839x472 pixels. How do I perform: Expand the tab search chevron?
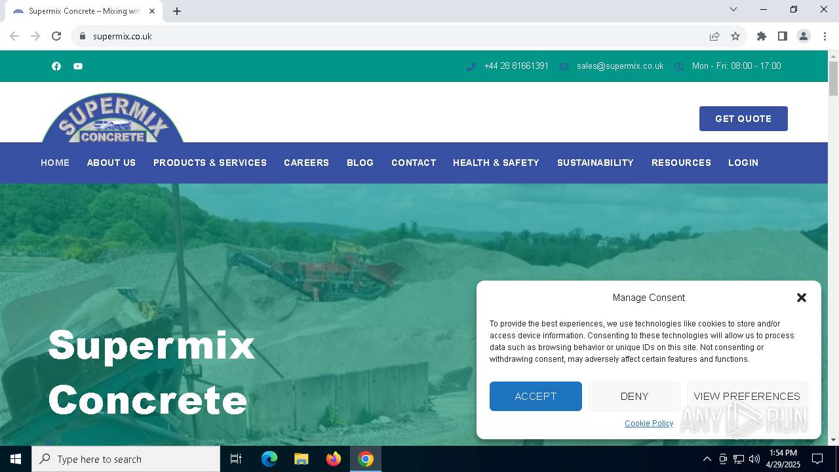(733, 9)
